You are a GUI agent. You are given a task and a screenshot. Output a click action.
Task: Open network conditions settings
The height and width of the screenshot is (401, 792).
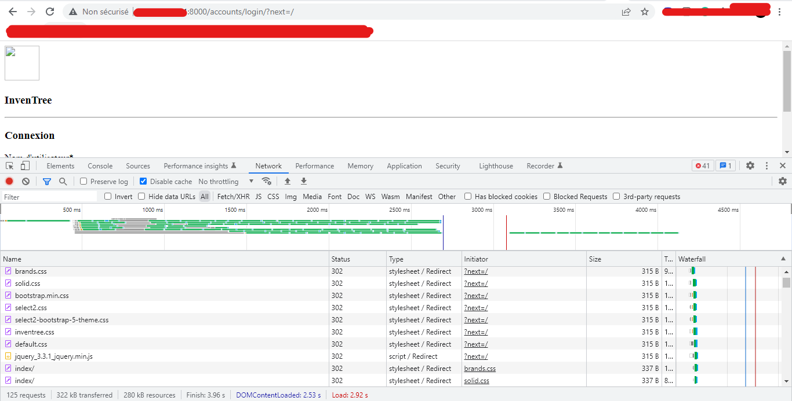tap(267, 181)
